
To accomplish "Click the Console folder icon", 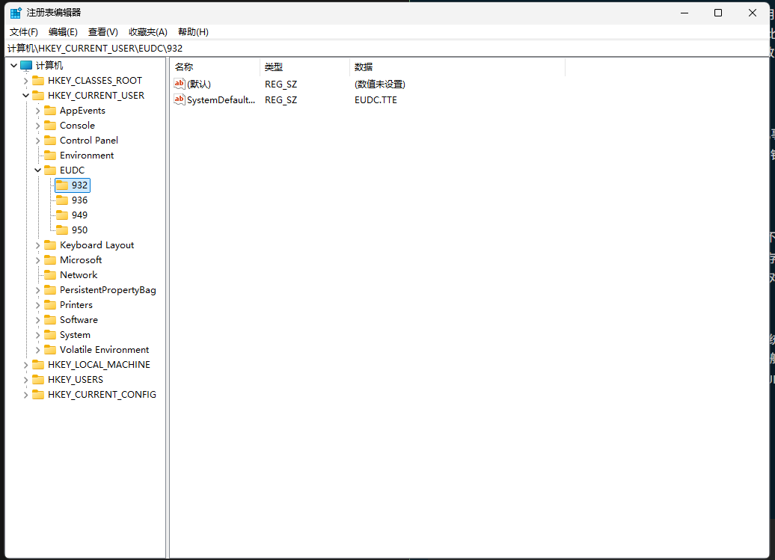I will click(x=50, y=126).
